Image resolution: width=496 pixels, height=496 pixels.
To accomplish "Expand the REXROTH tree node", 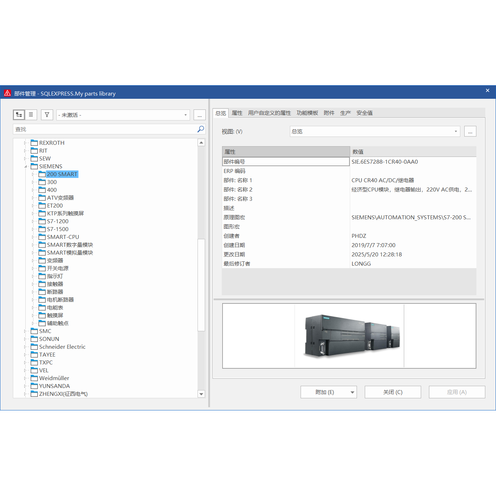I will click(25, 143).
